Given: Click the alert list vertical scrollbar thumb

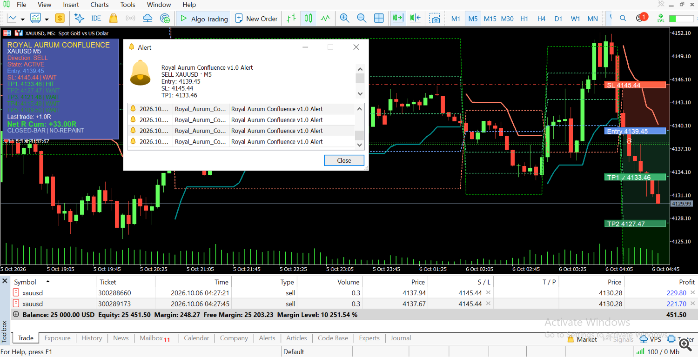Looking at the screenshot, I should (360, 135).
